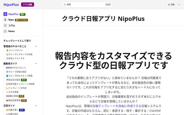
Task: Select the NipoPlus 現行 sidebar tab
Action: [x=14, y=14]
